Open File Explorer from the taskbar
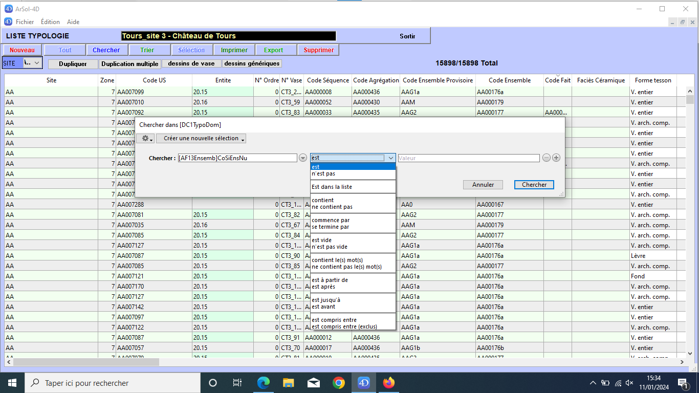This screenshot has width=699, height=393. point(289,383)
